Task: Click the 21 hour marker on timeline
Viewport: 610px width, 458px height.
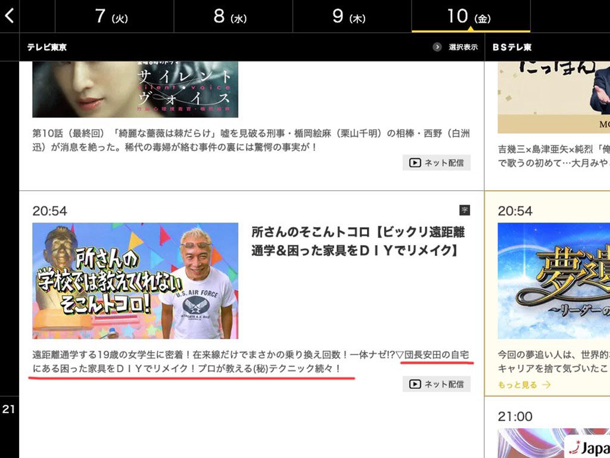Action: [x=9, y=410]
